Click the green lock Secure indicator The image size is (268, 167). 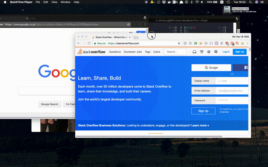[x=100, y=43]
